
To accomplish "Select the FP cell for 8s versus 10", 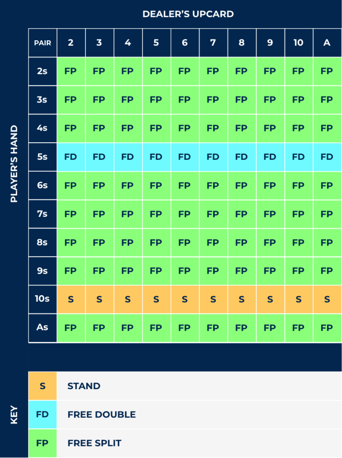I will (299, 242).
